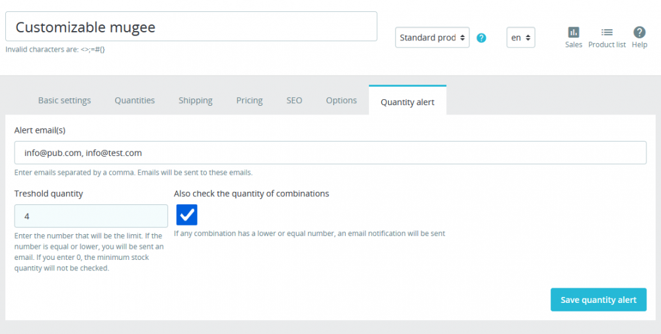Image resolution: width=661 pixels, height=334 pixels.
Task: Click the Also check combinations label
Action: tap(251, 194)
